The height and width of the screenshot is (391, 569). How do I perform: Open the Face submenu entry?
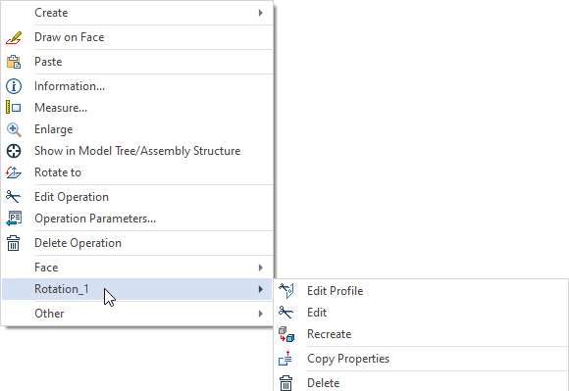click(137, 268)
